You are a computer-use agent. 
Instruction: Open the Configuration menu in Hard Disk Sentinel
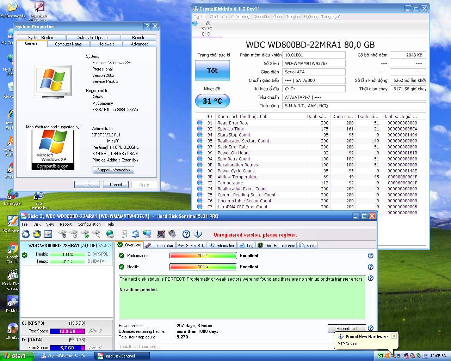coord(89,224)
